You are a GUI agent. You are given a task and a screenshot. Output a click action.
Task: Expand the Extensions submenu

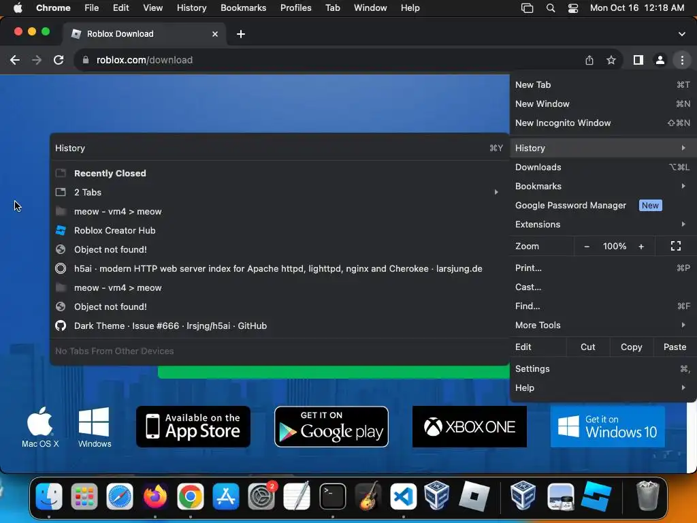603,225
